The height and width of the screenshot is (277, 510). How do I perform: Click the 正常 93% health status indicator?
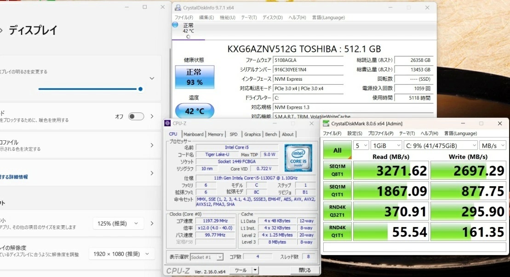click(195, 77)
